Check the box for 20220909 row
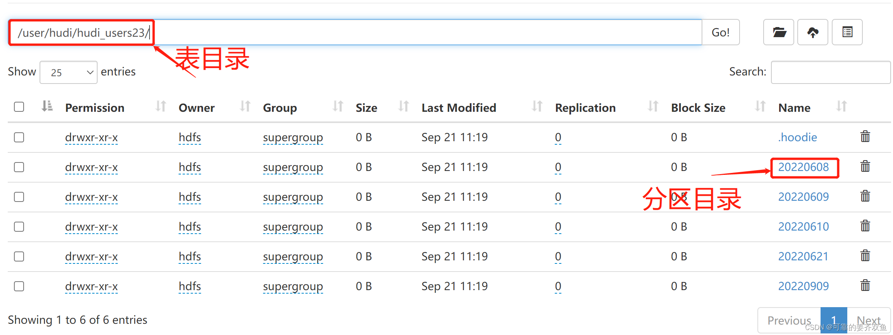The image size is (893, 335). (x=19, y=286)
